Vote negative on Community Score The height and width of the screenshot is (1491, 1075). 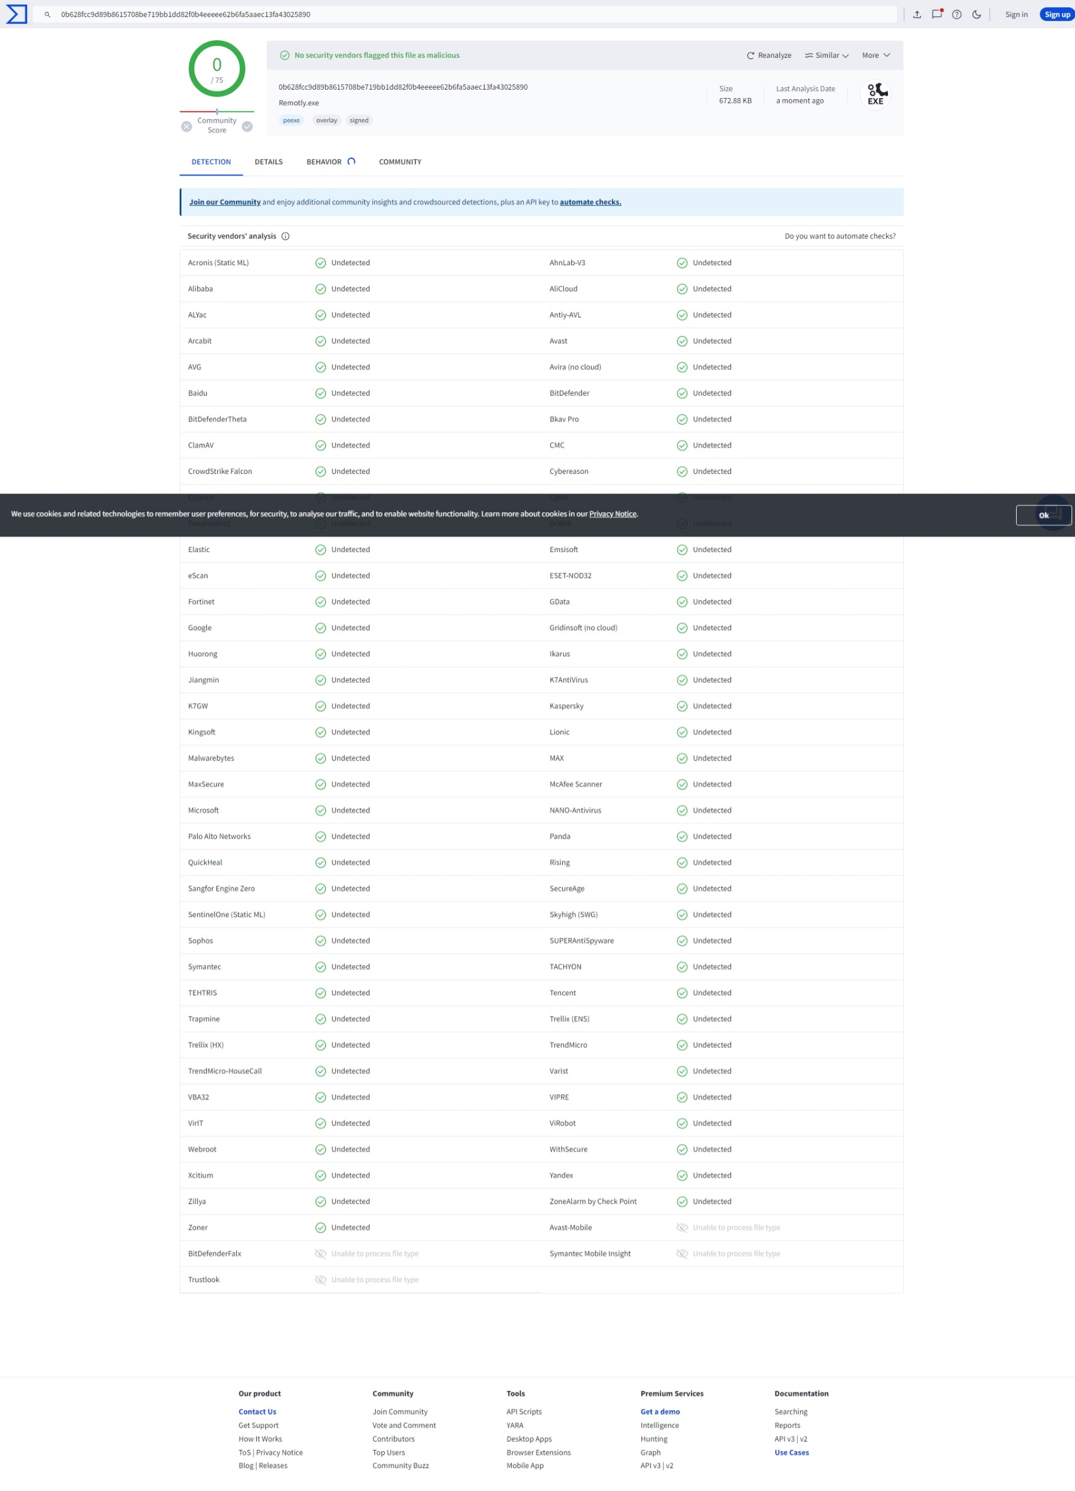coord(187,126)
